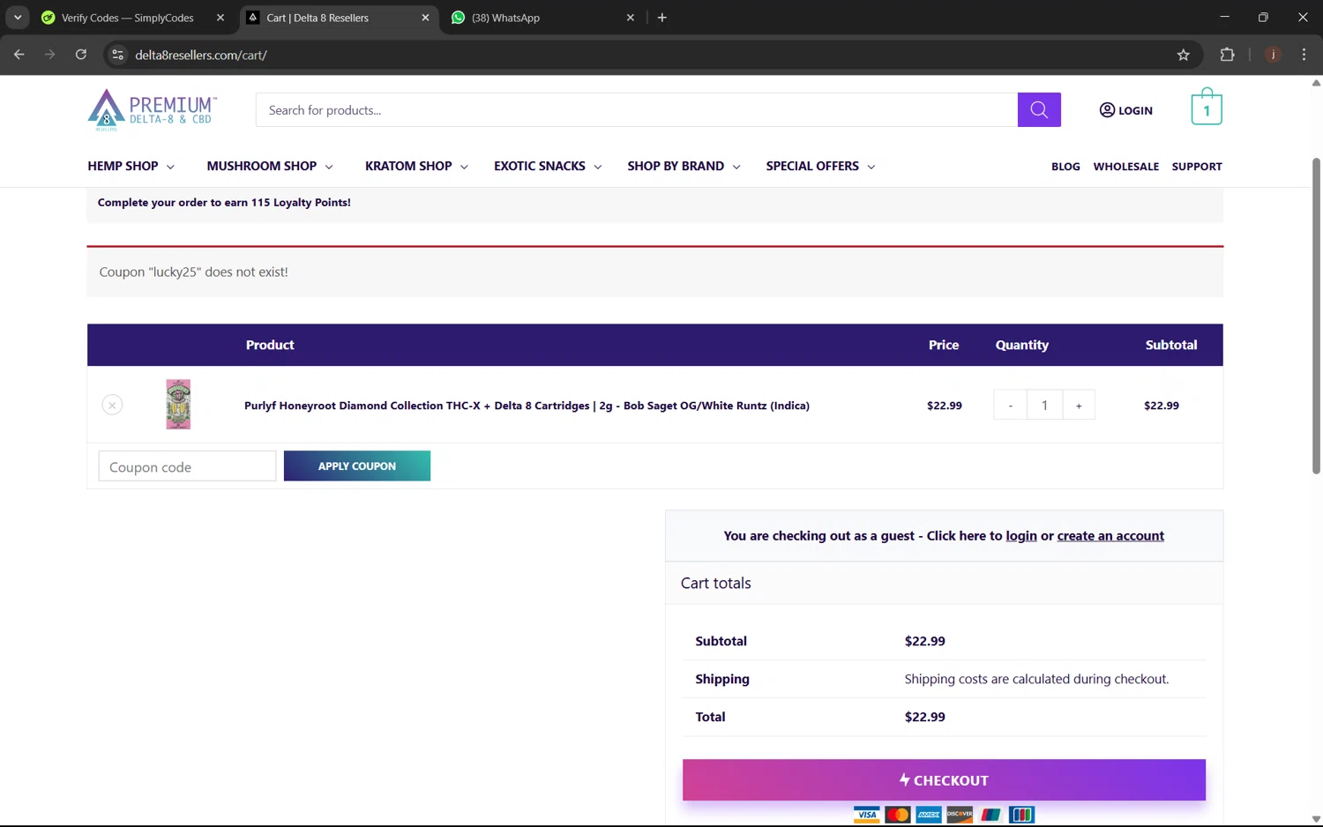Increase quantity with the plus button

(x=1079, y=406)
